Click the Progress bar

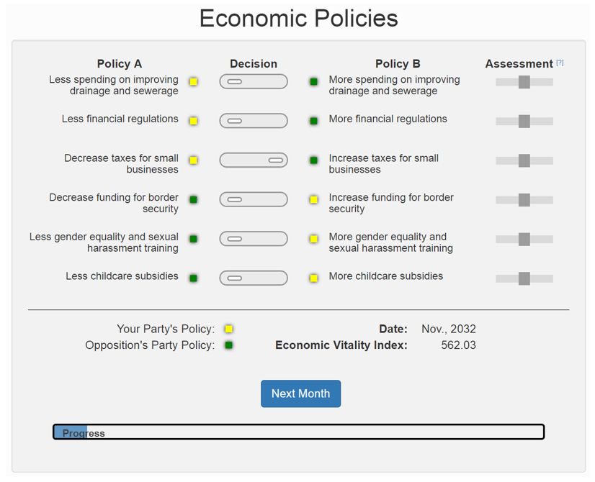tap(298, 432)
